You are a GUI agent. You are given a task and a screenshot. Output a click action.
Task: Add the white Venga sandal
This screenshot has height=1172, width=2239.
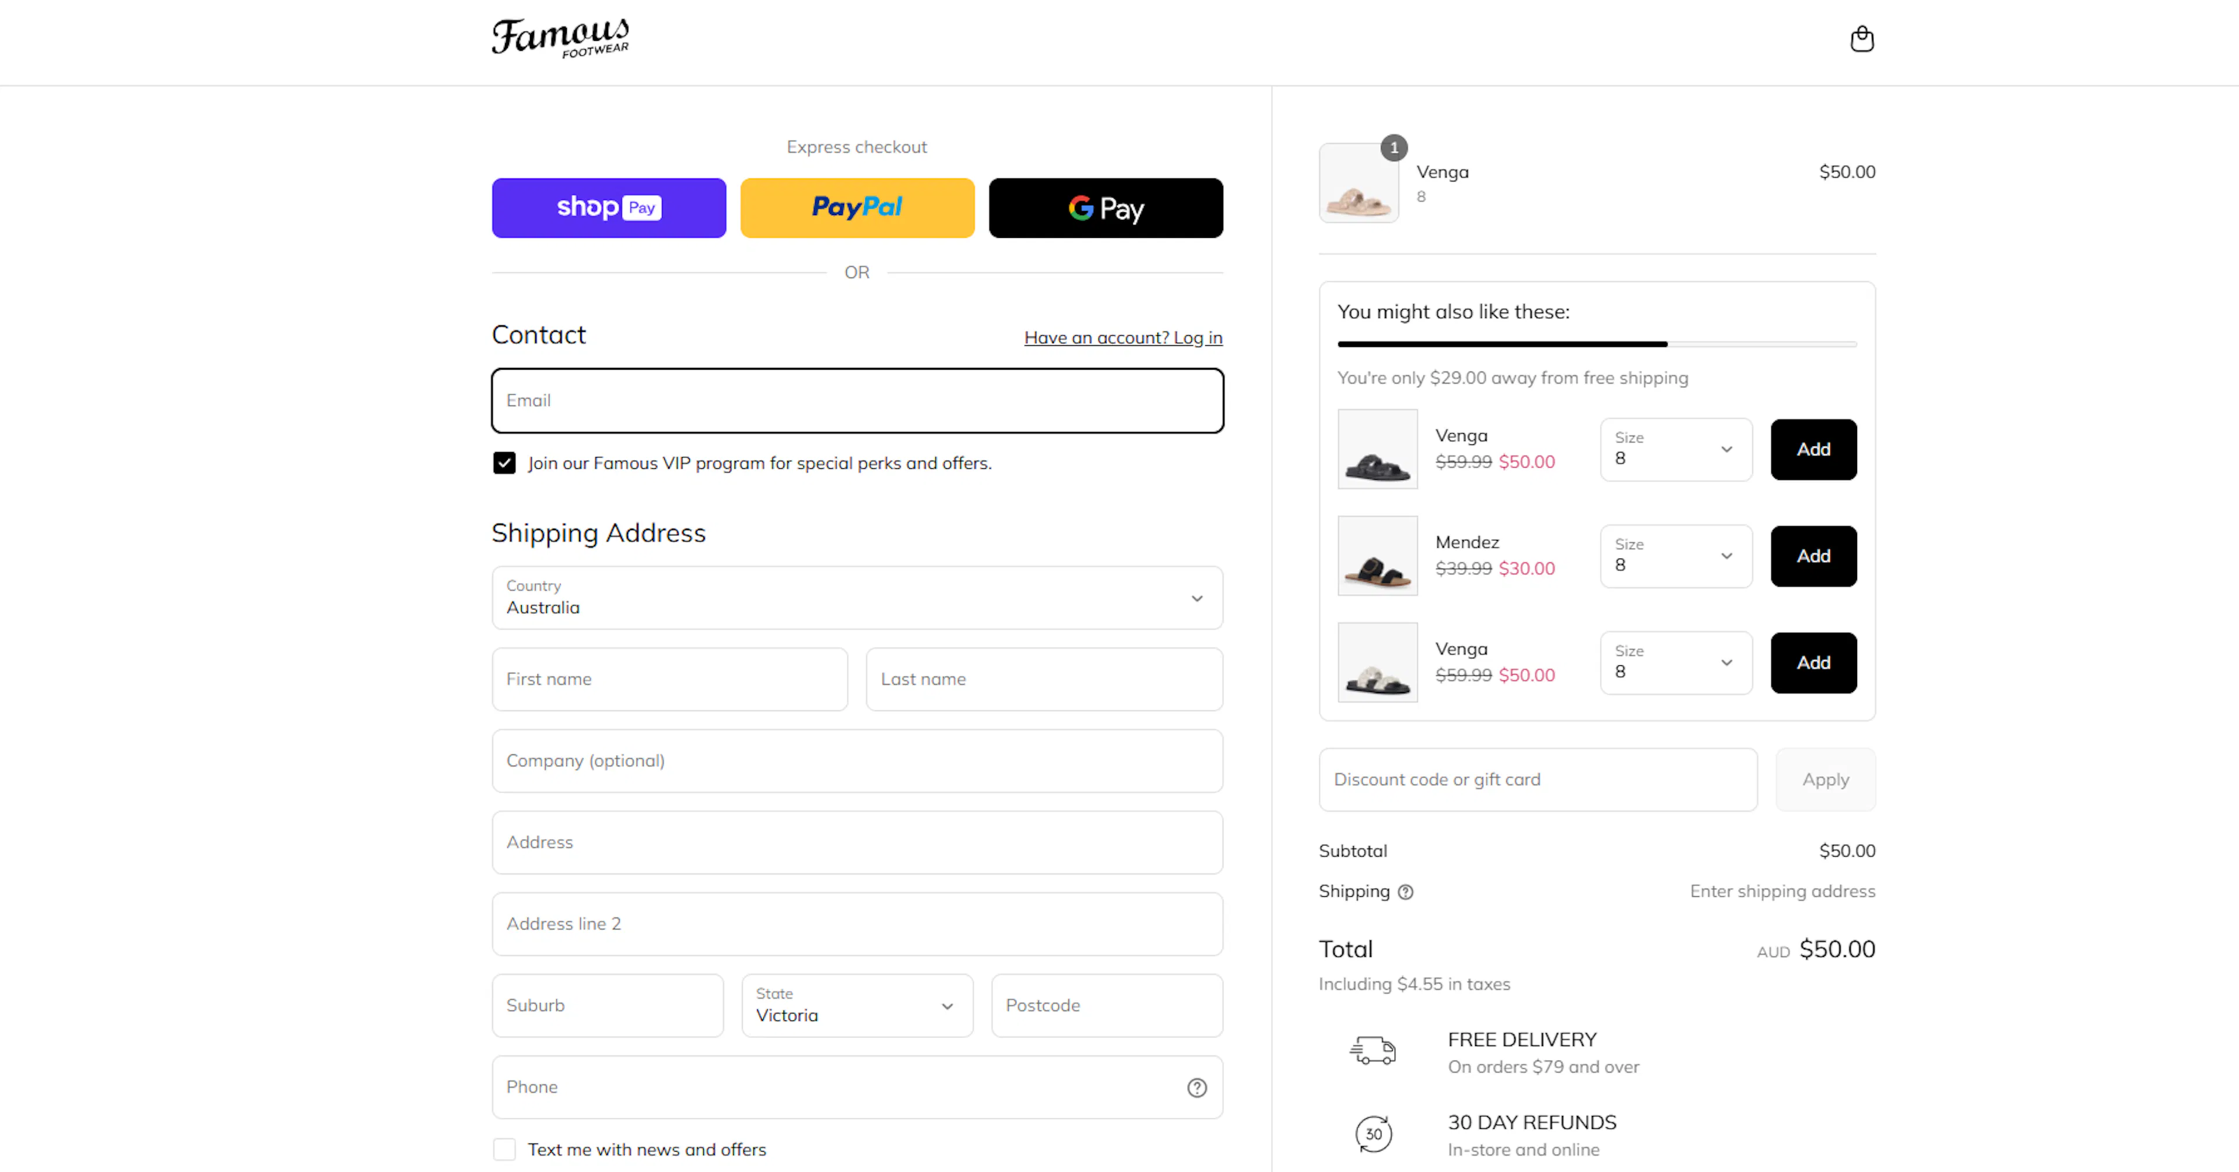1813,664
